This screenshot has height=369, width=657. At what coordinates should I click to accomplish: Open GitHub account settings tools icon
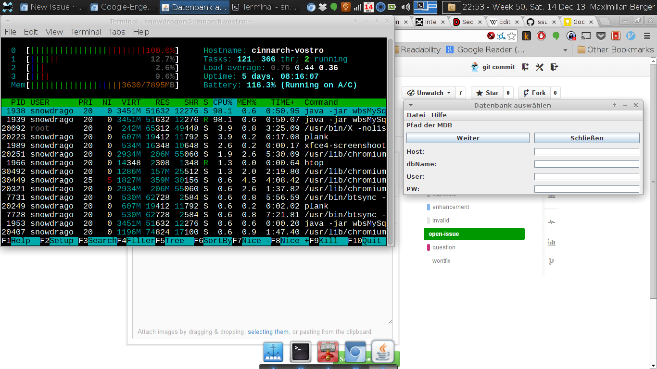point(540,67)
